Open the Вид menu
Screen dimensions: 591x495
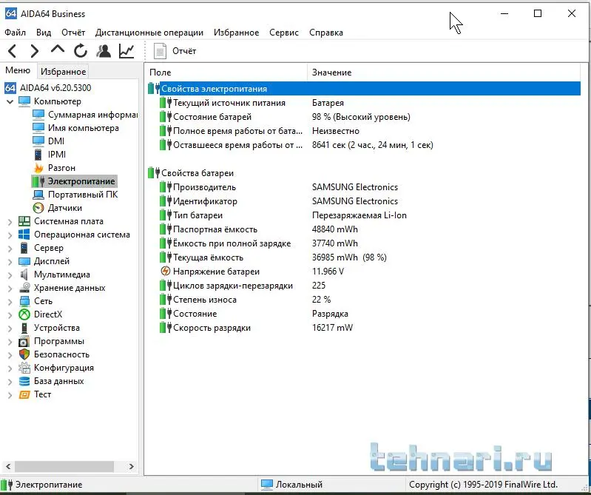44,33
